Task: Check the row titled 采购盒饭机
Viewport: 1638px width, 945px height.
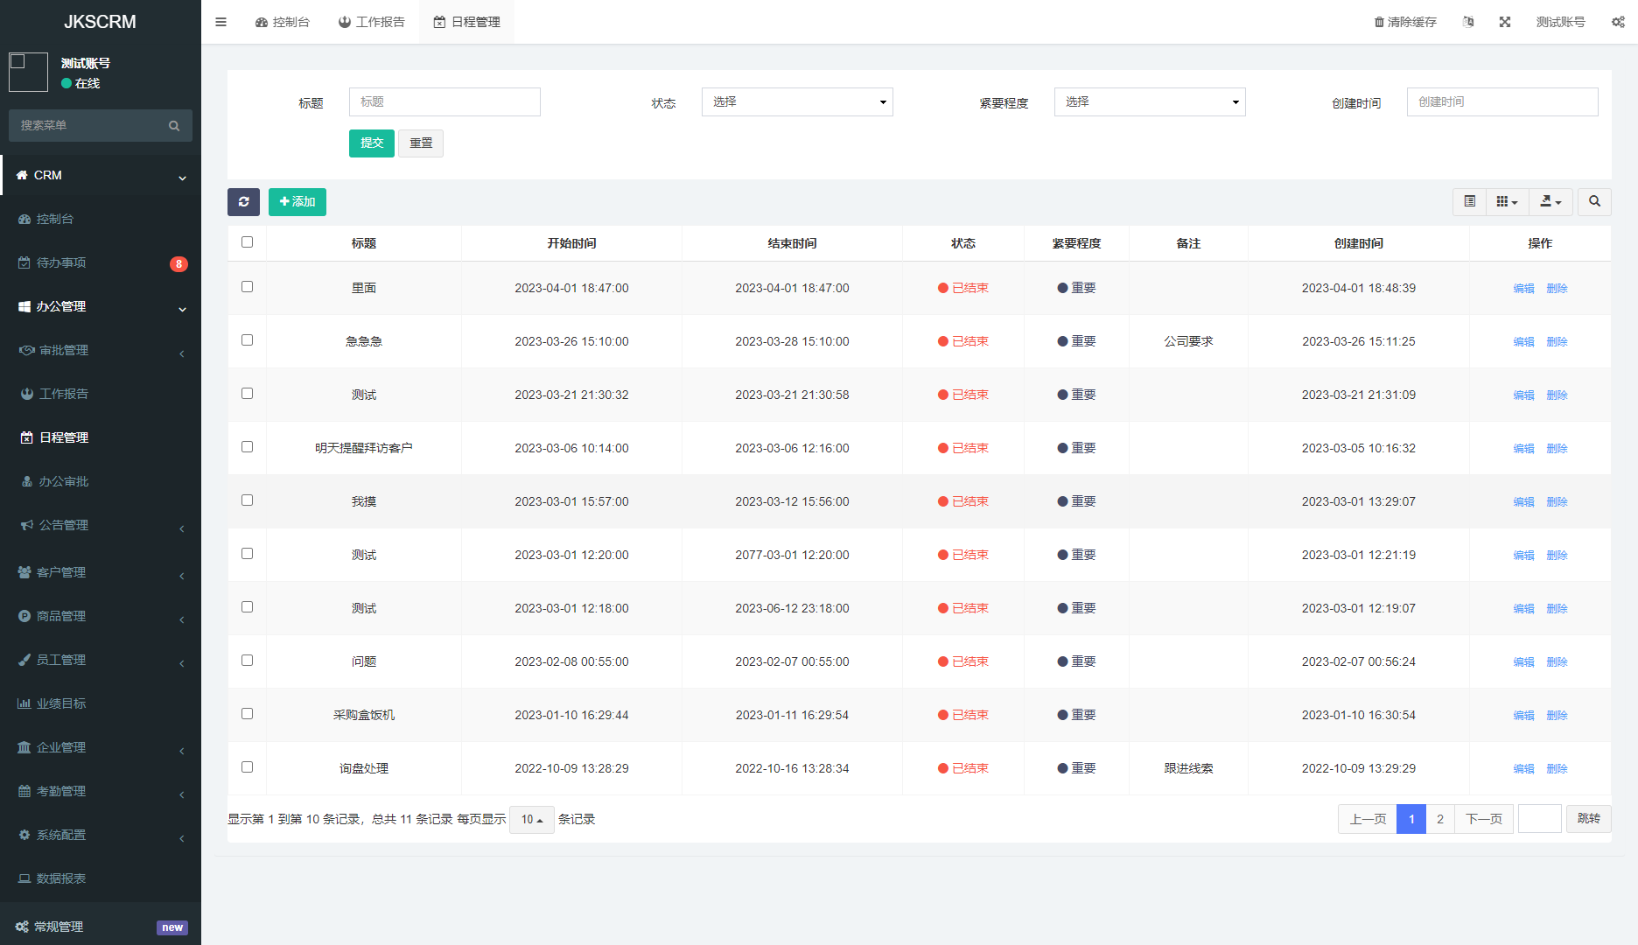Action: [247, 714]
